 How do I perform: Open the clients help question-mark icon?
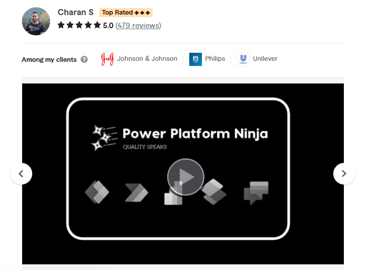[x=84, y=59]
